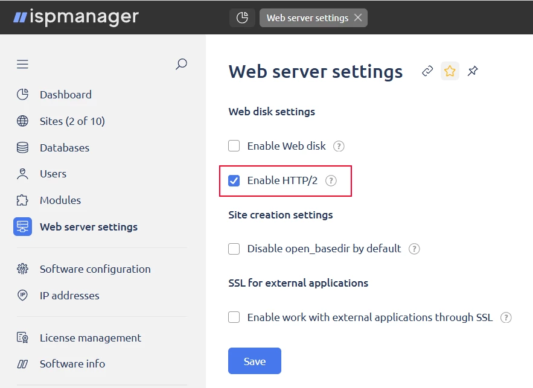Open the sidebar search magnifier
The width and height of the screenshot is (533, 388).
(181, 64)
